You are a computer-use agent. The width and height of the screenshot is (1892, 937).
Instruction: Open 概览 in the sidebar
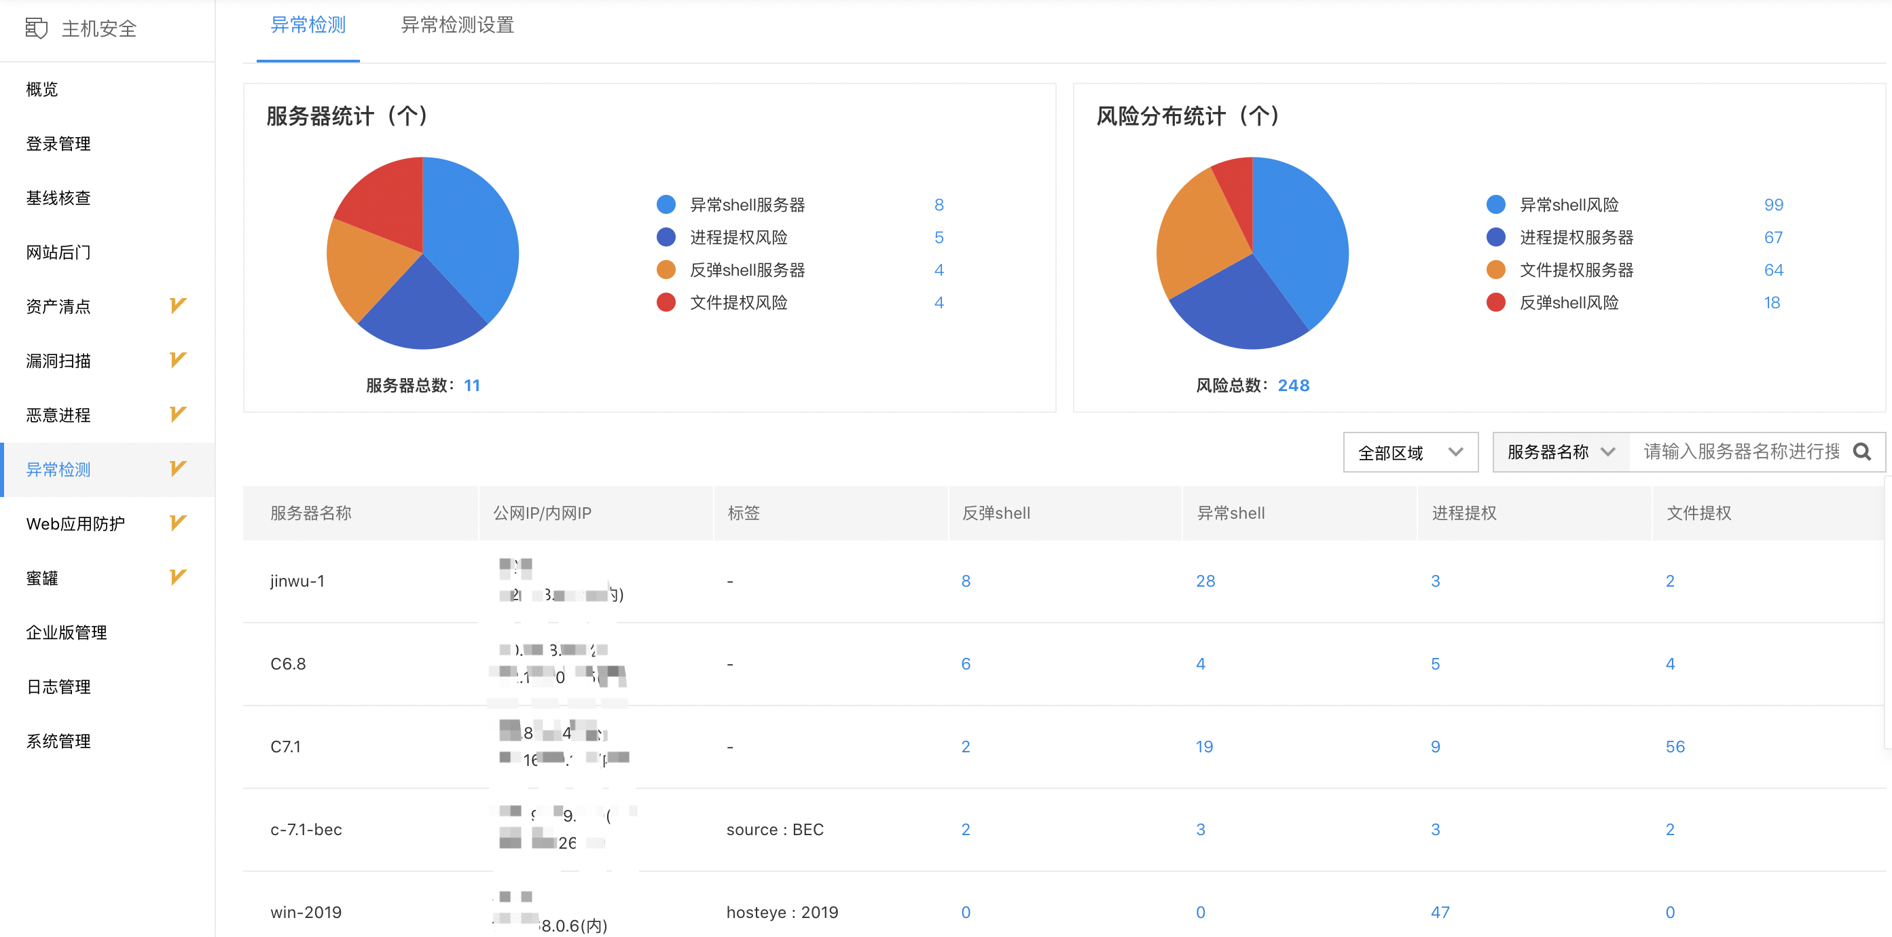(x=42, y=90)
